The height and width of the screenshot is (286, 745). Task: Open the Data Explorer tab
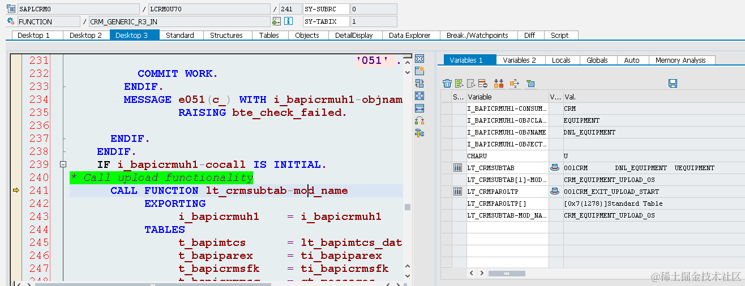410,35
